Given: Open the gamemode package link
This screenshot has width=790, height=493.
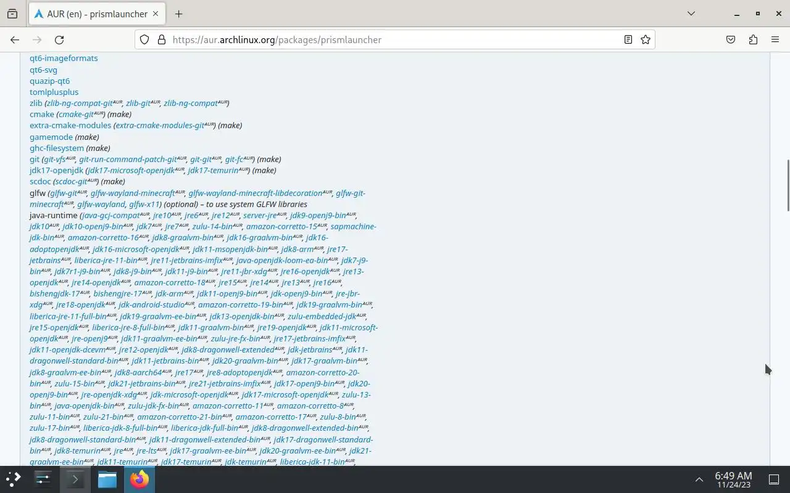Looking at the screenshot, I should pos(51,137).
